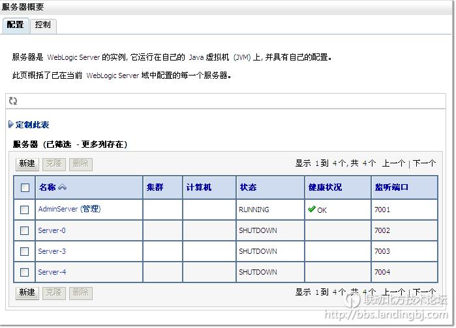Check the Server-3 row checkbox

coord(24,251)
